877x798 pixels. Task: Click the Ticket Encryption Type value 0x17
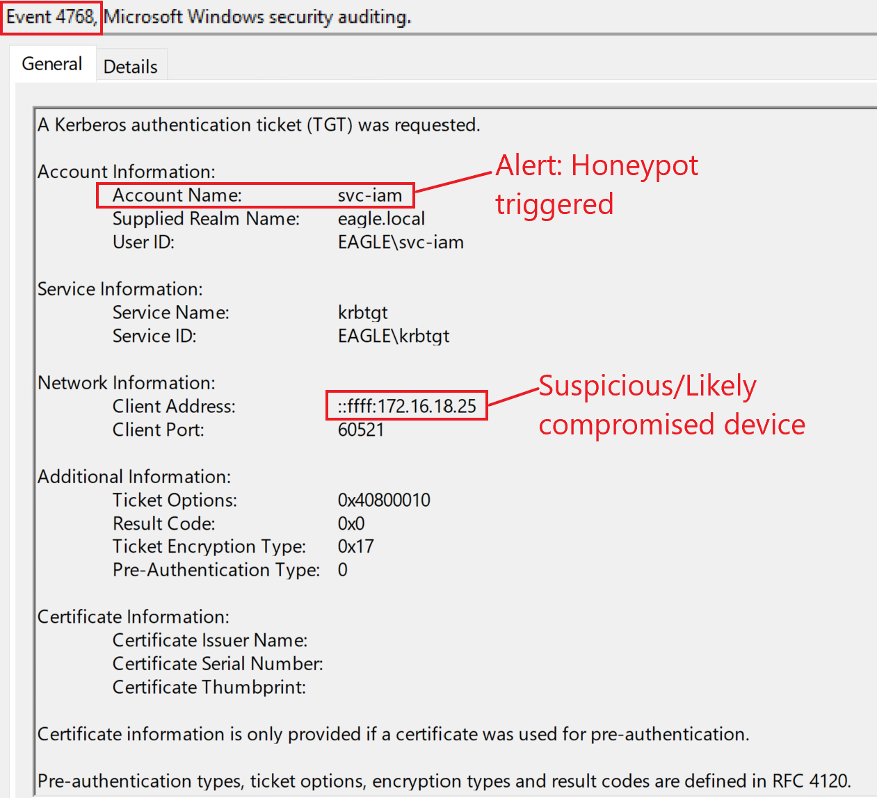pyautogui.click(x=355, y=547)
